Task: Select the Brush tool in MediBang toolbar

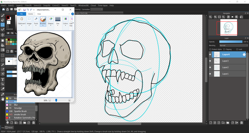Action: pos(3,15)
